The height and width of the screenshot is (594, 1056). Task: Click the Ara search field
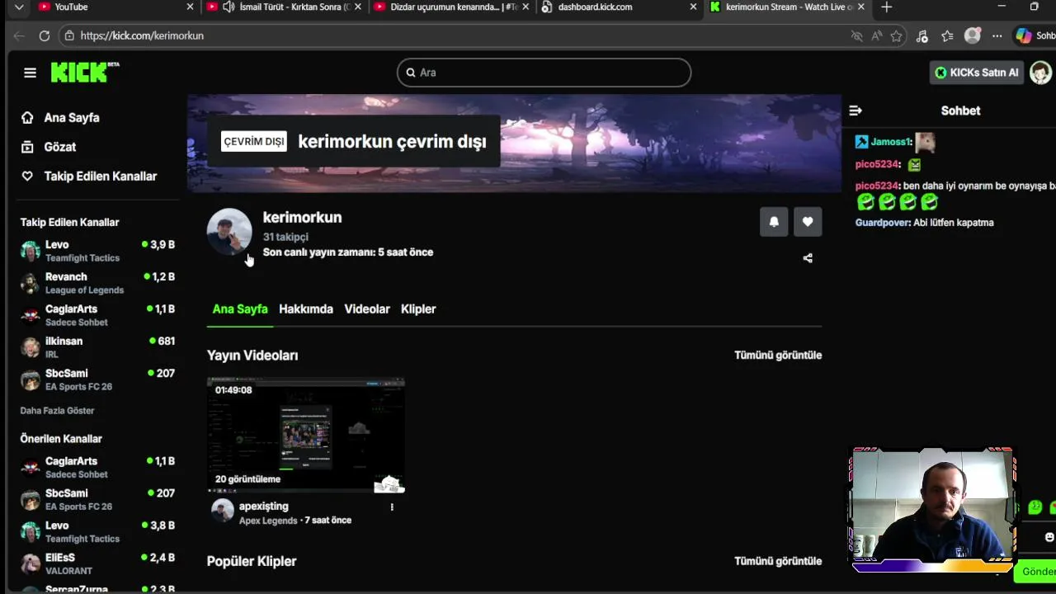click(544, 73)
